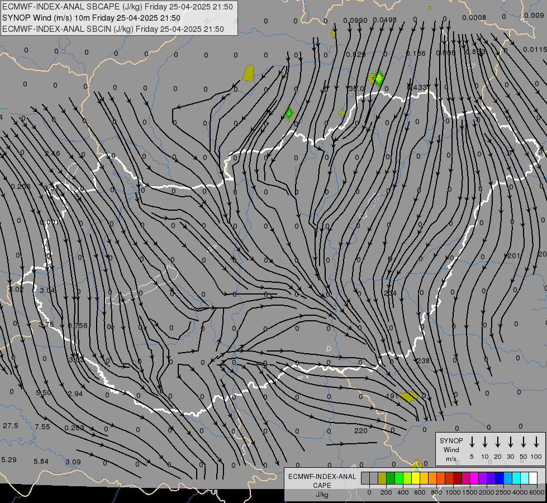The width and height of the screenshot is (547, 503).
Task: Select the dark green CAPE legend swatch
Action: (391, 478)
